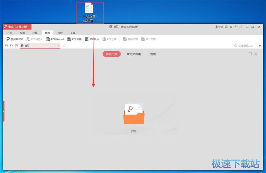This screenshot has height=173, width=266.
Task: Click the 登录 login button
Action: pyautogui.click(x=219, y=27)
